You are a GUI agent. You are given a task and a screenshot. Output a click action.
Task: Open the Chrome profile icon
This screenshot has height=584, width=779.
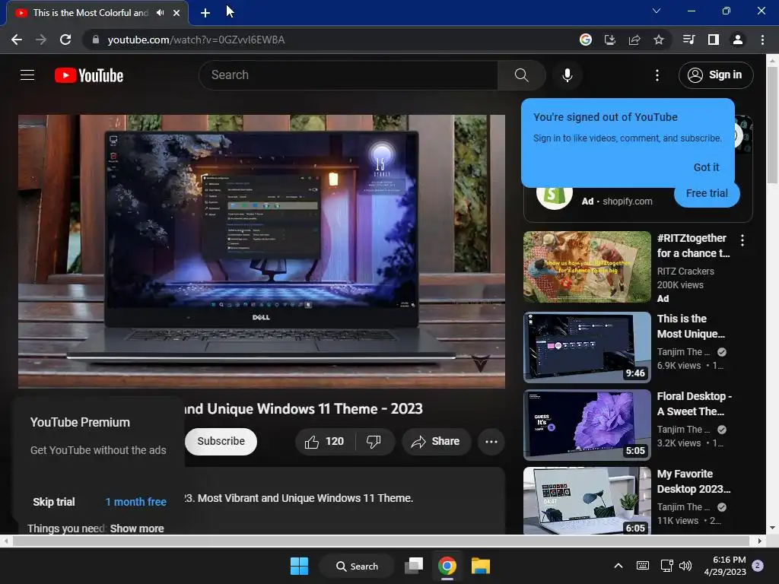coord(737,40)
